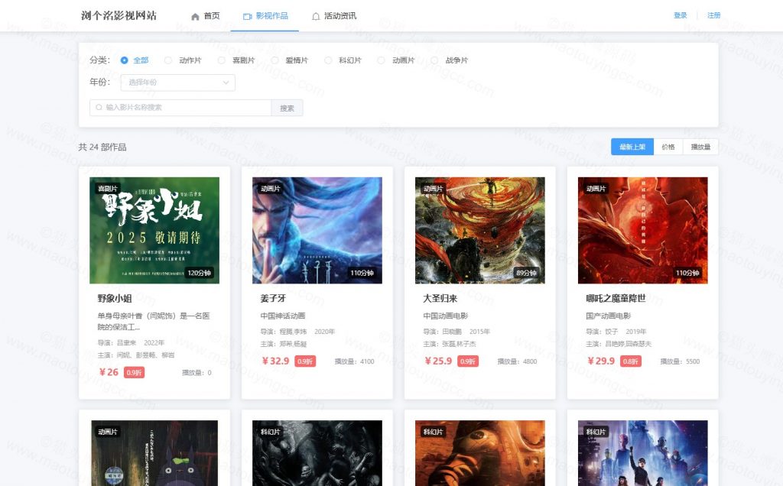This screenshot has height=486, width=783.
Task: Click the 大圣归来 title text
Action: 440,298
